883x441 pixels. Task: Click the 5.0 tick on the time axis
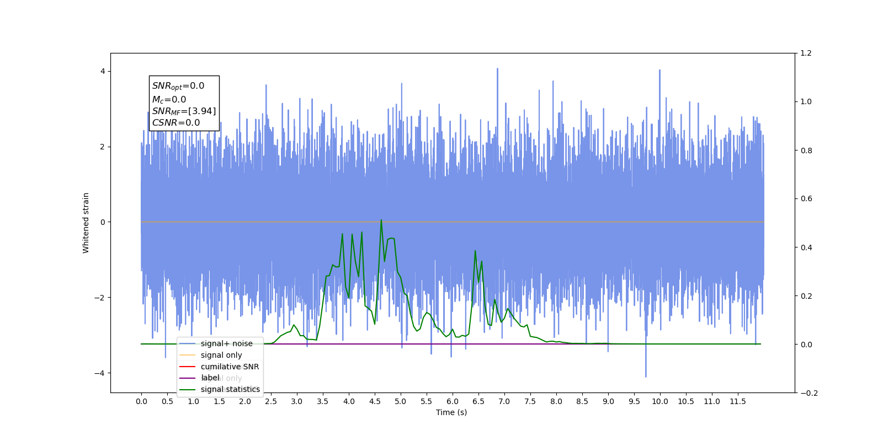[x=401, y=401]
